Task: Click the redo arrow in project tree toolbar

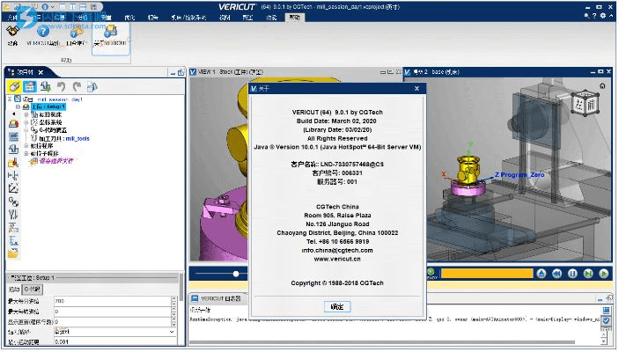Action: point(77,86)
